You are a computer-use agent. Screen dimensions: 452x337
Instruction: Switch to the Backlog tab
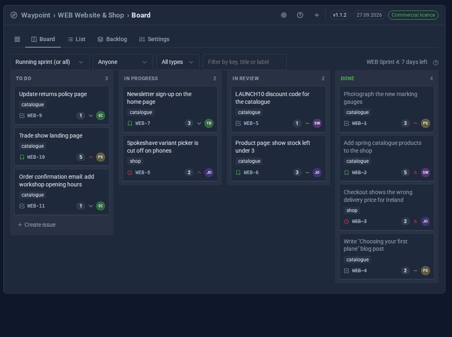click(112, 39)
